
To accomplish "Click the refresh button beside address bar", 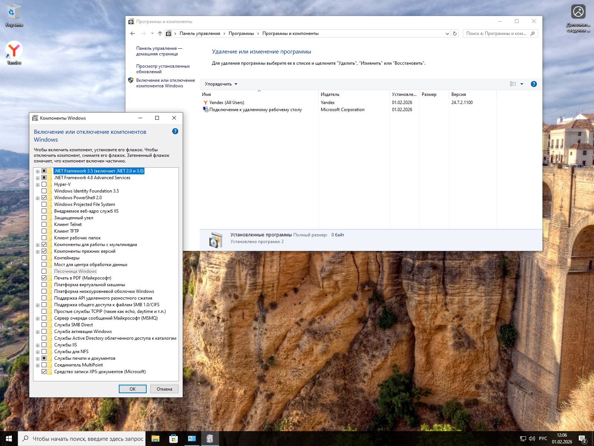I will 455,33.
